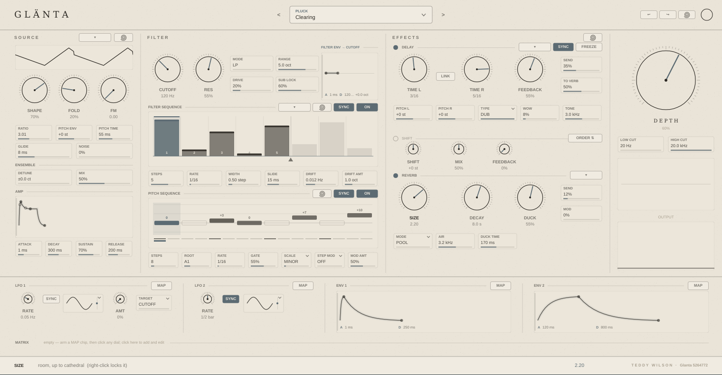This screenshot has height=375, width=722.
Task: Open the delay TYPE Dub dropdown
Action: click(x=497, y=113)
